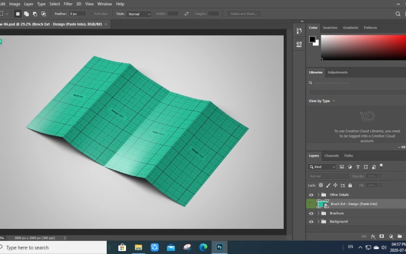Collapse the panels double-arrow button
Viewport: 406px width, 254px height.
[302, 22]
